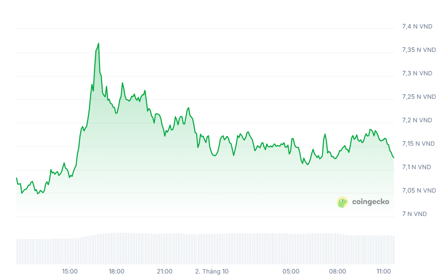Select the 15:00 time axis label
444x279 pixels.
click(x=70, y=271)
